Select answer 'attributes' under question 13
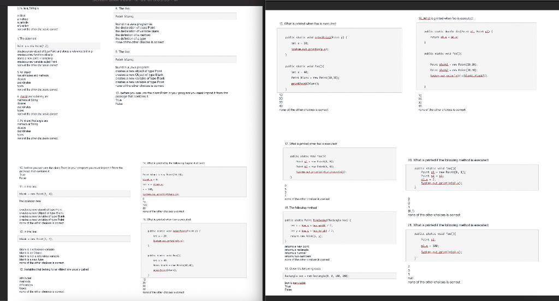The height and width of the screenshot is (301, 559). point(25,278)
